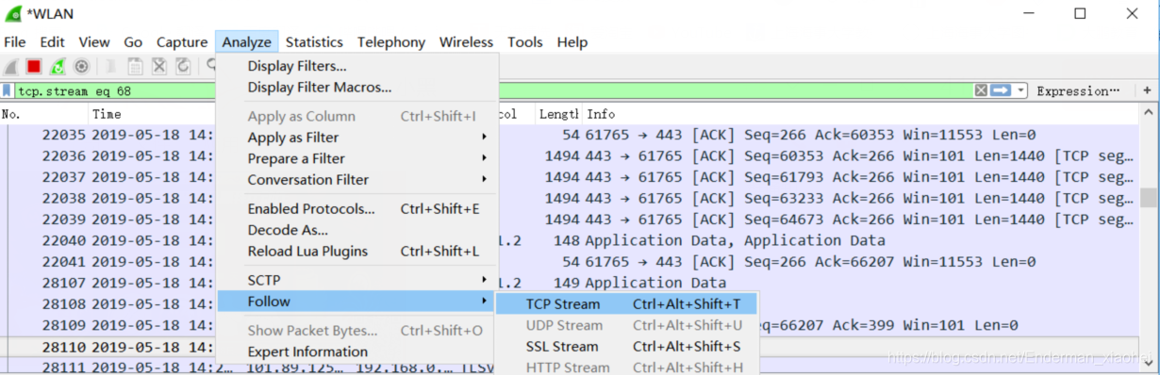The width and height of the screenshot is (1160, 375).
Task: Click Info cell with Seq=63233
Action: click(858, 198)
